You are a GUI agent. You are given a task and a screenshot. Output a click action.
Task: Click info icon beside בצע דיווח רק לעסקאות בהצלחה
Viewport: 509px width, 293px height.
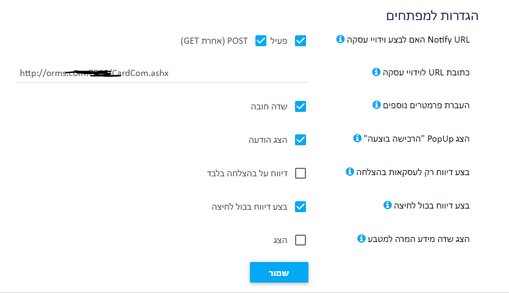[350, 171]
